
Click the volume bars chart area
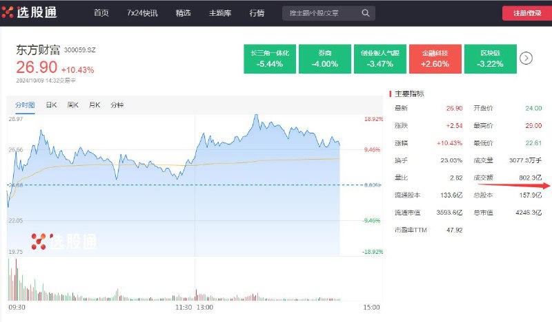click(x=195, y=279)
